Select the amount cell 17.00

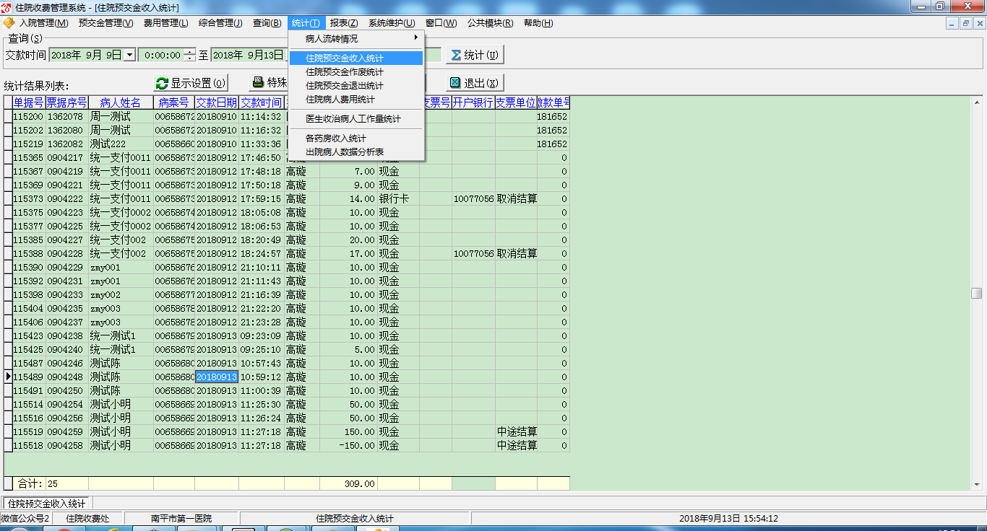pos(348,253)
